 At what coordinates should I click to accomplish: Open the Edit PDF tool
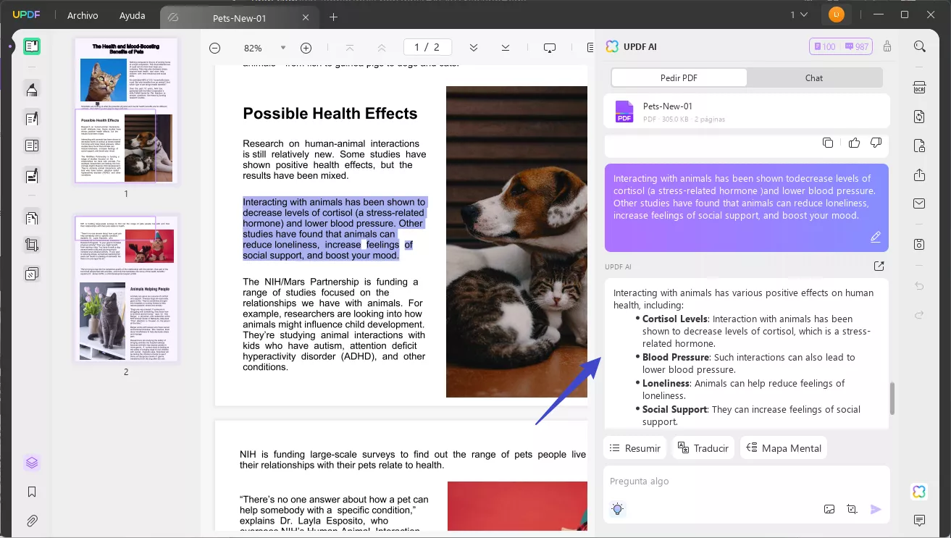pos(32,118)
